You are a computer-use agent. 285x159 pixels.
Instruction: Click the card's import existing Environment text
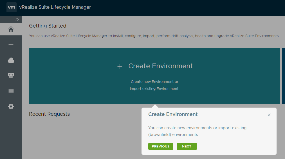pos(154,88)
